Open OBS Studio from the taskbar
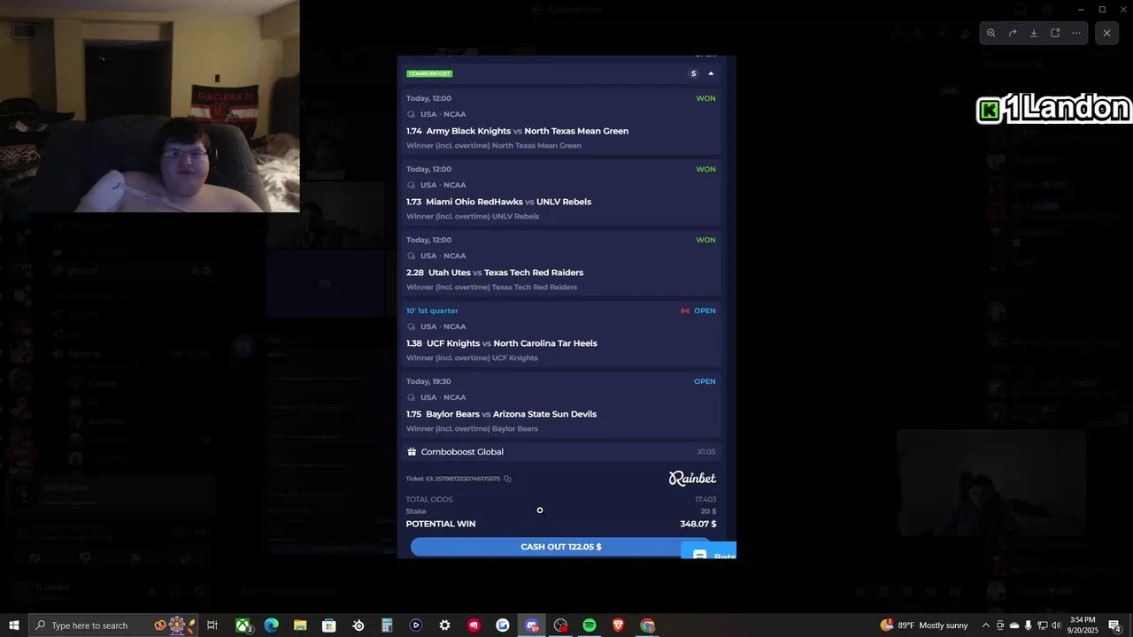The width and height of the screenshot is (1133, 637). point(560,625)
